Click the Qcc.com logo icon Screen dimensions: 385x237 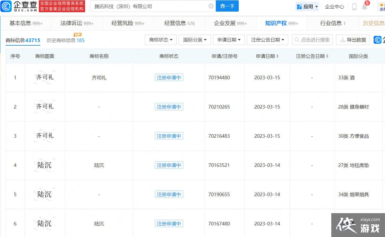point(6,6)
